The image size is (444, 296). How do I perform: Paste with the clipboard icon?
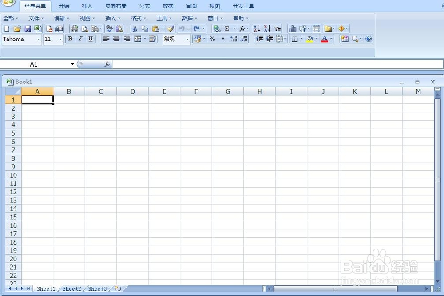155,28
